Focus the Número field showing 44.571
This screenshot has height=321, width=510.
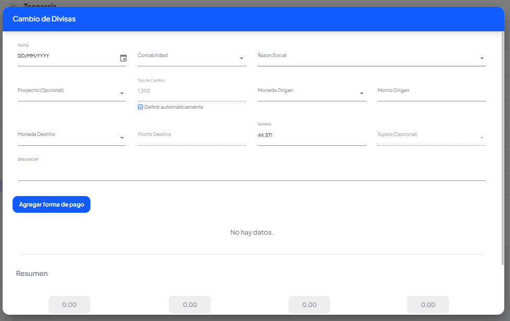click(311, 135)
